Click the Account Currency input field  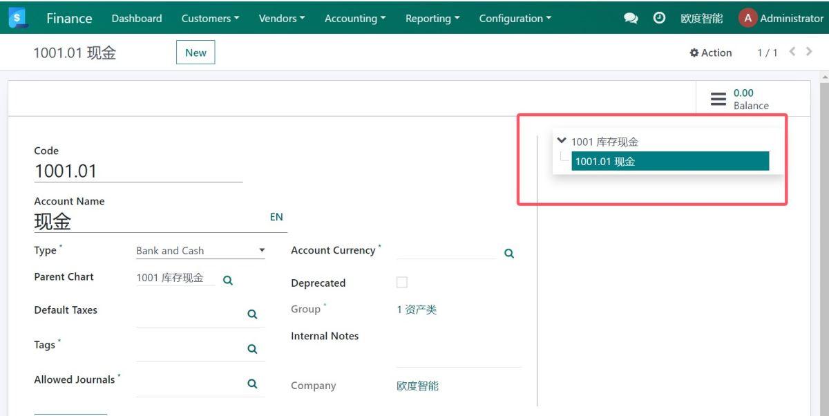coord(446,251)
